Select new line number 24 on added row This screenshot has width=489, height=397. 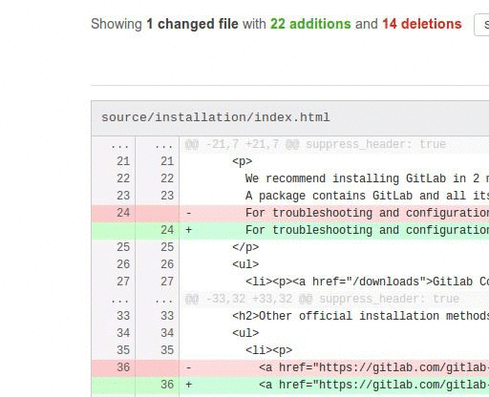167,230
